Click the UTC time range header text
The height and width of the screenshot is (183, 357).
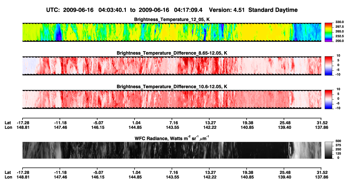pos(125,10)
